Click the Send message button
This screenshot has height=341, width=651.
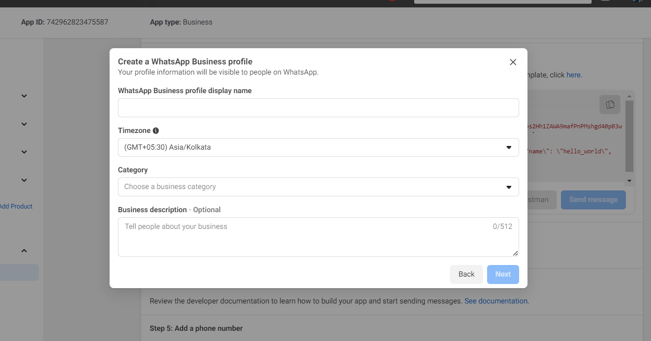click(593, 200)
